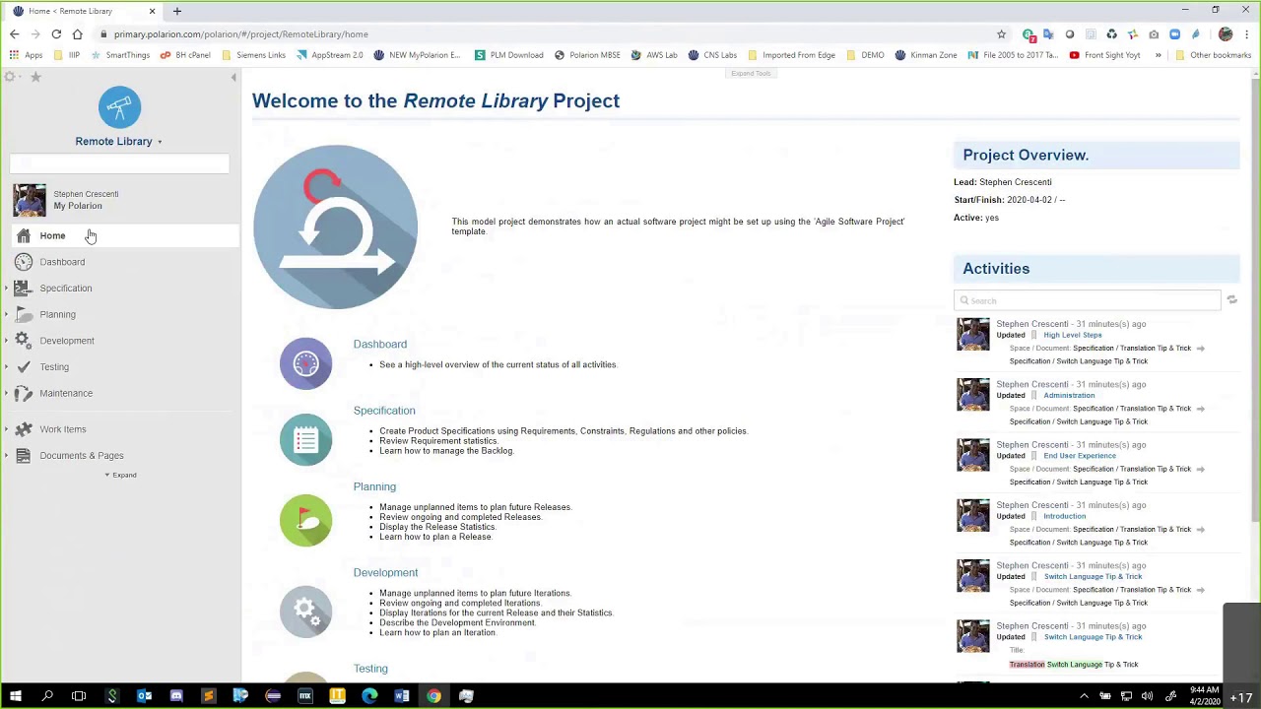
Task: Open the Polarion MBSE bookmark
Action: click(x=587, y=55)
